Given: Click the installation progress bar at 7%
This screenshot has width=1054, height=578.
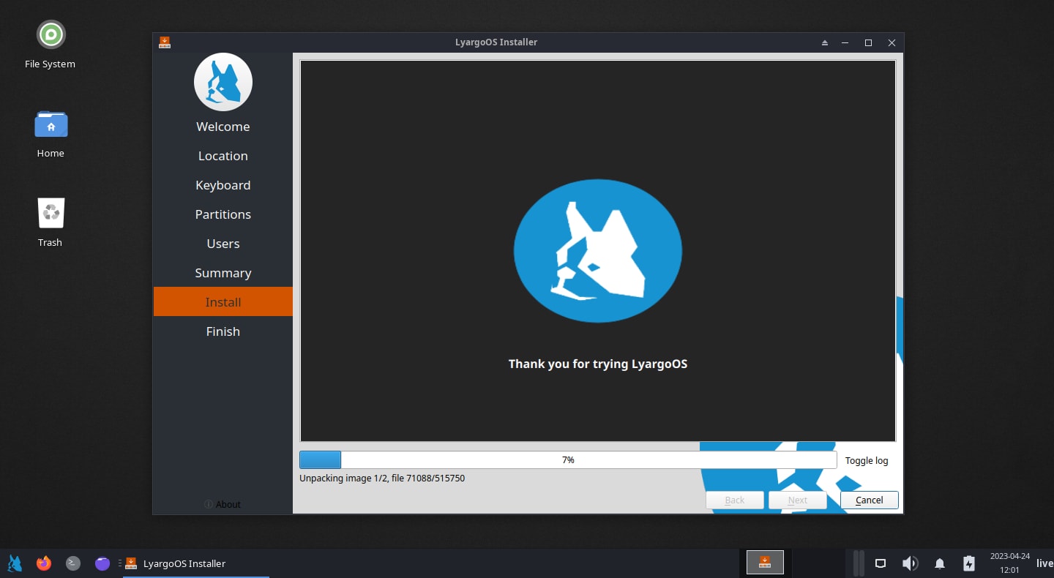Looking at the screenshot, I should 568,460.
